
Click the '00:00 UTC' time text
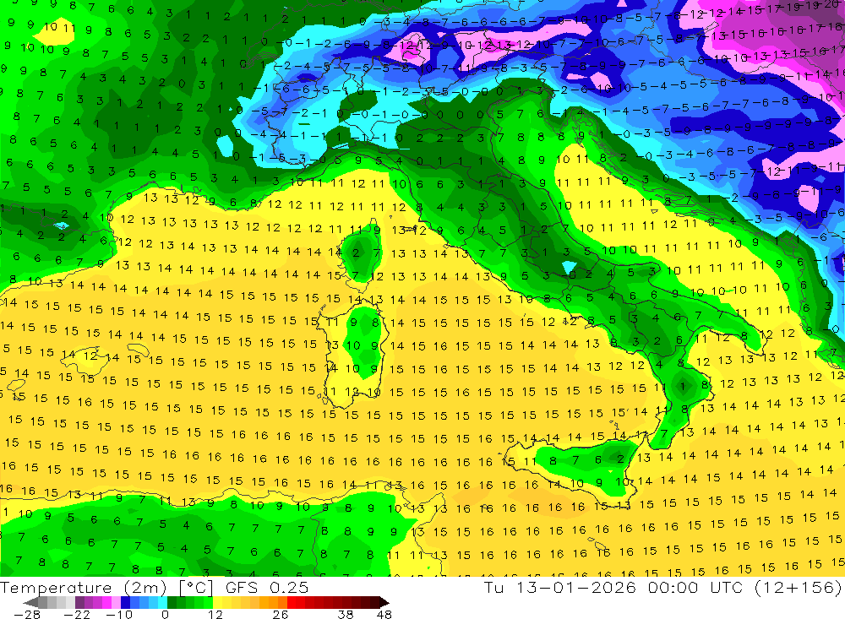click(695, 587)
